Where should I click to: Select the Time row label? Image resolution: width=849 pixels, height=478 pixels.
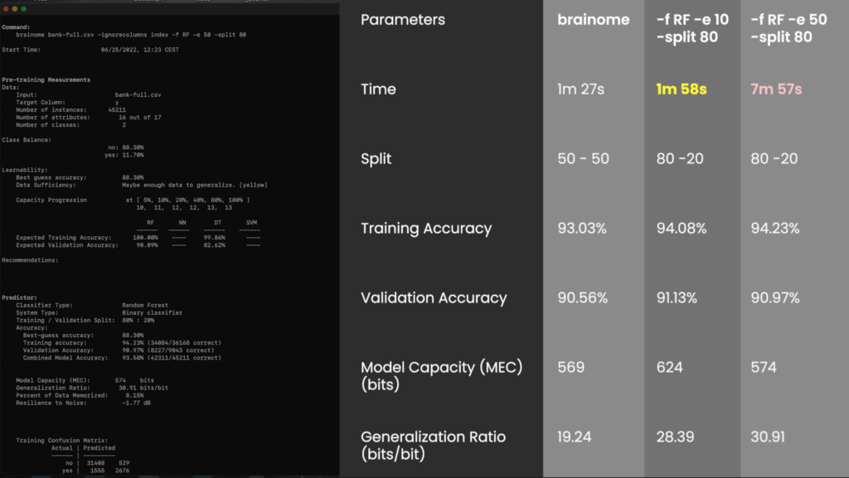[x=379, y=89]
